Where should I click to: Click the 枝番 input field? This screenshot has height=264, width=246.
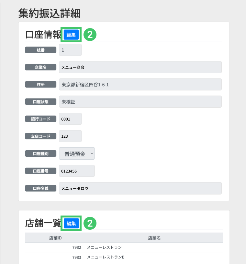click(70, 50)
